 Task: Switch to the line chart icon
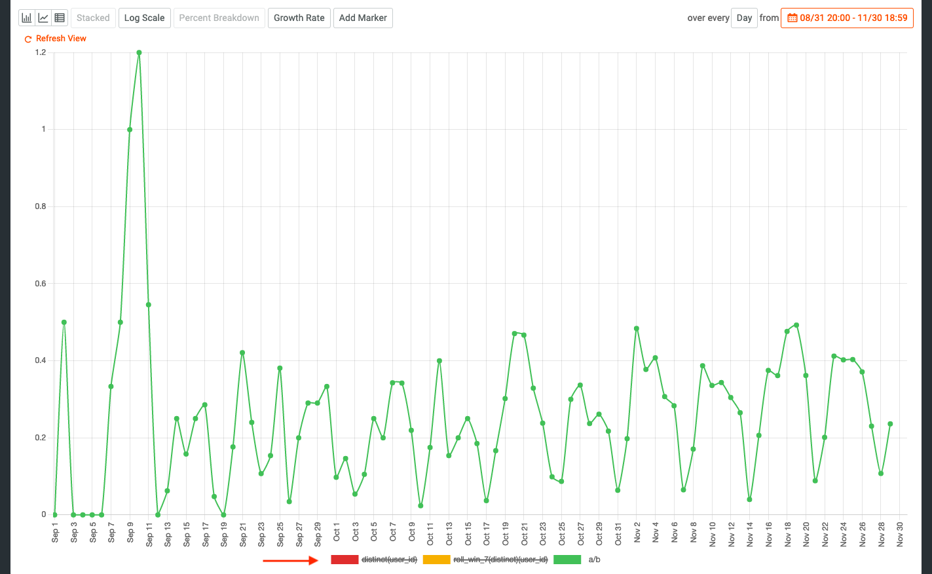tap(43, 18)
